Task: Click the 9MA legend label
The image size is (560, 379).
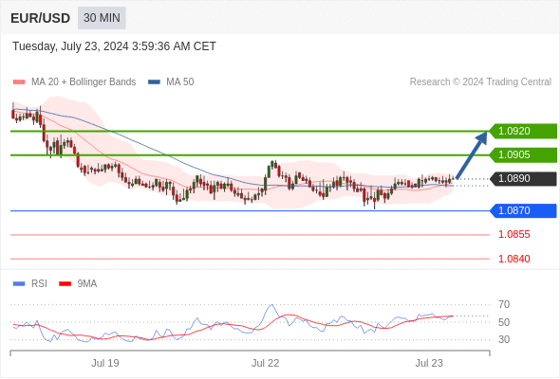Action: [x=87, y=284]
